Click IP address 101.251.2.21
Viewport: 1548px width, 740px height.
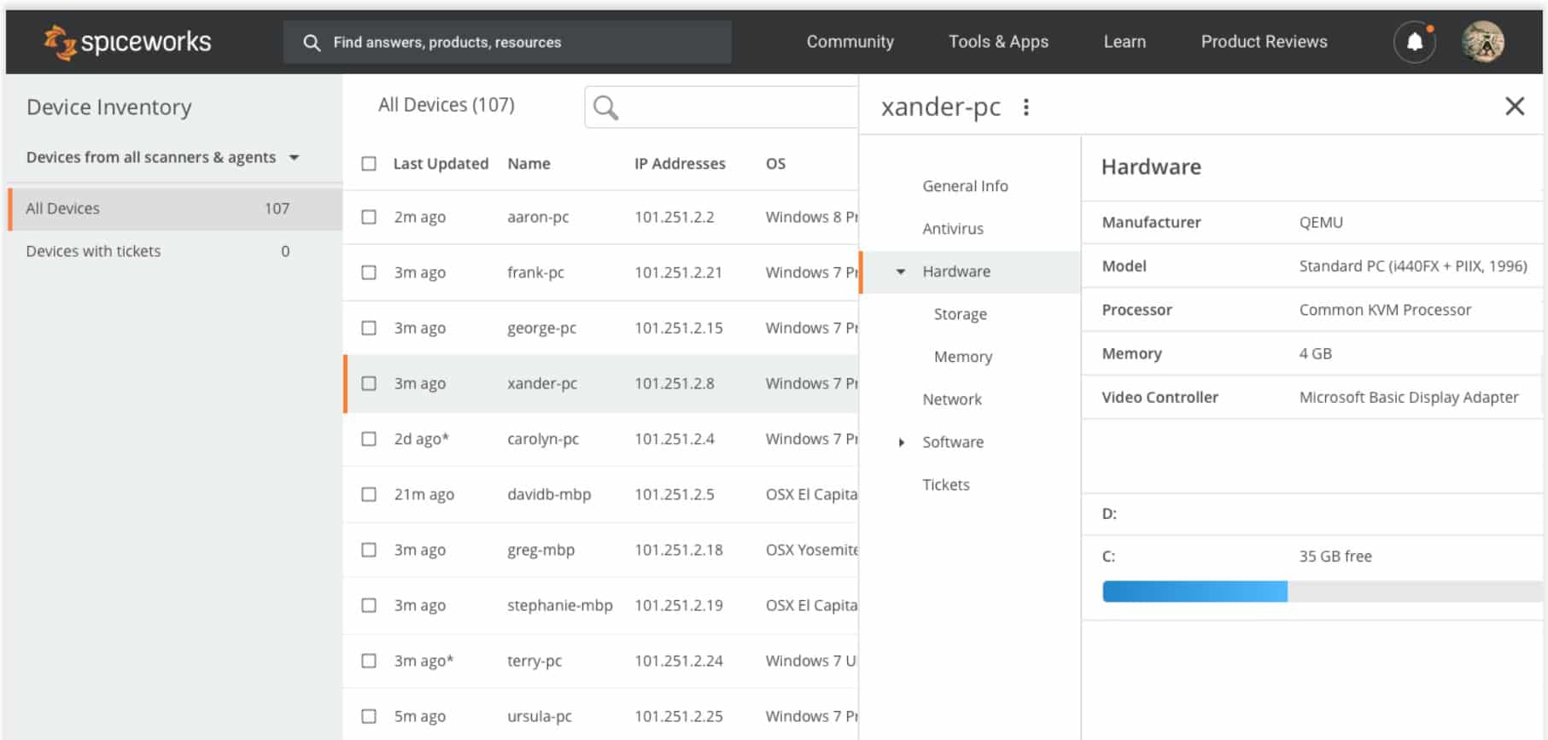tap(678, 272)
